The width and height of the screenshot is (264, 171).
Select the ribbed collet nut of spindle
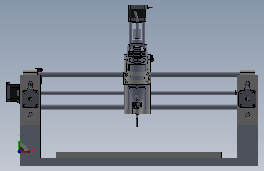click(x=137, y=104)
